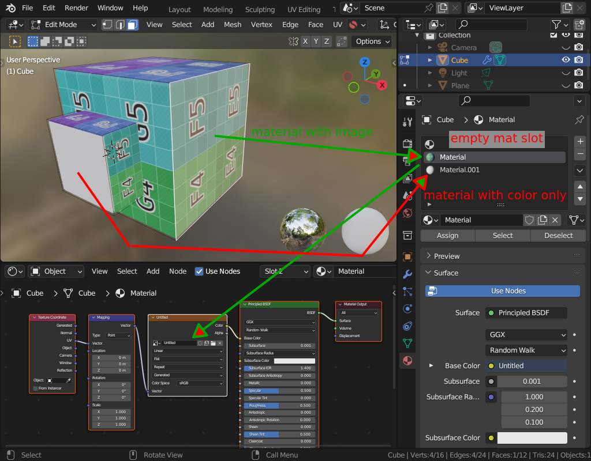This screenshot has height=461, width=591.
Task: Click the Blender logo menu icon
Action: point(10,8)
